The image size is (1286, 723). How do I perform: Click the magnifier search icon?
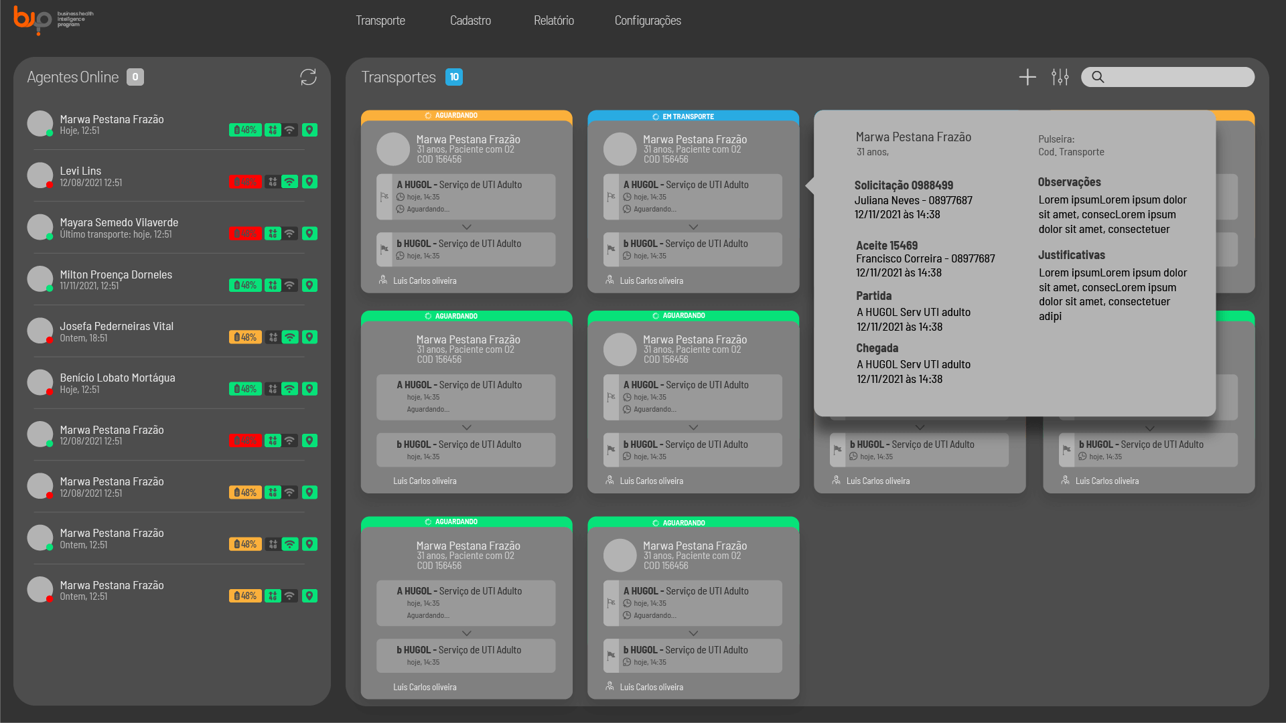pyautogui.click(x=1098, y=77)
